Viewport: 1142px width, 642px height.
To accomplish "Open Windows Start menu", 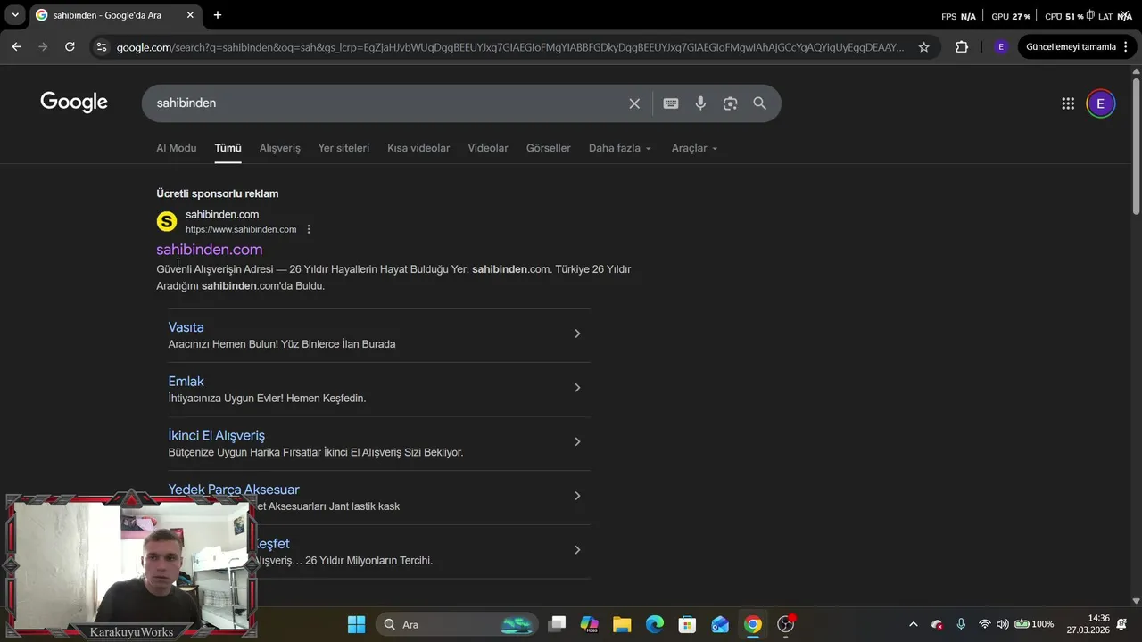I will (x=356, y=624).
